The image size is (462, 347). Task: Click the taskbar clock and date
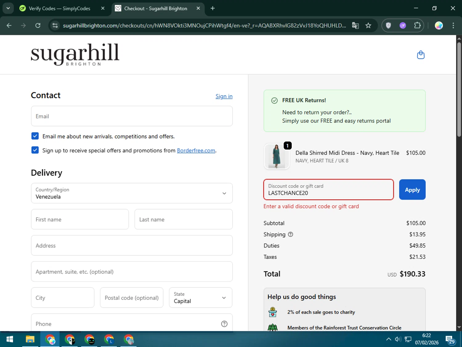click(427, 339)
